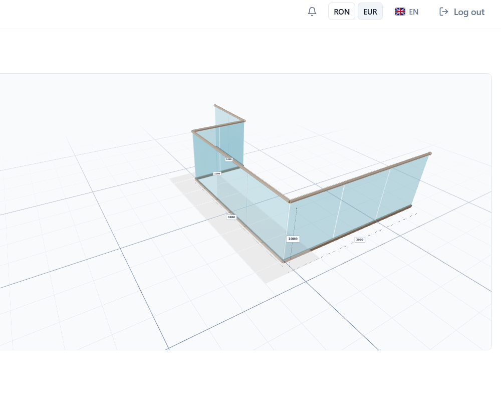501x416 pixels.
Task: Click the end cap of the right handrail
Action: (430, 153)
